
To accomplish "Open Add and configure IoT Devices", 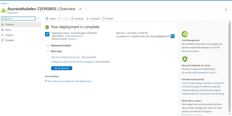I will pyautogui.click(x=66, y=57).
